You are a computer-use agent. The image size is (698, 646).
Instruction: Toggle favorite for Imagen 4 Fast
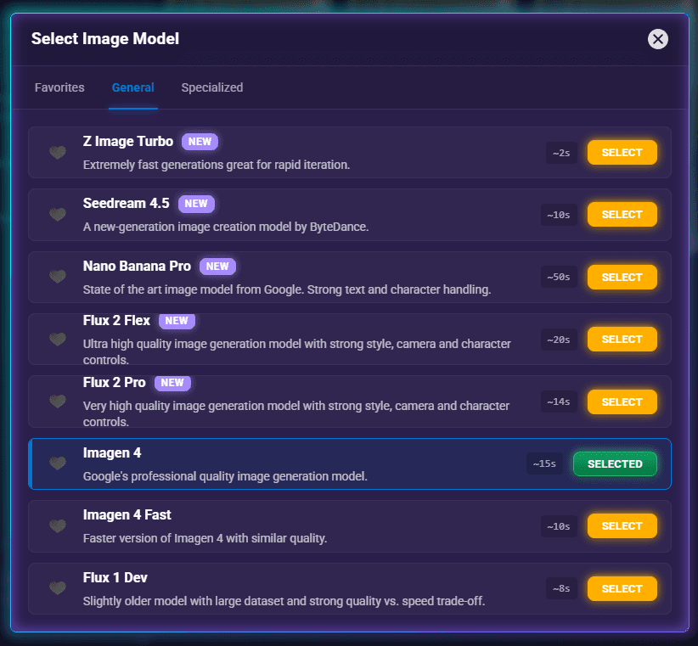57,526
